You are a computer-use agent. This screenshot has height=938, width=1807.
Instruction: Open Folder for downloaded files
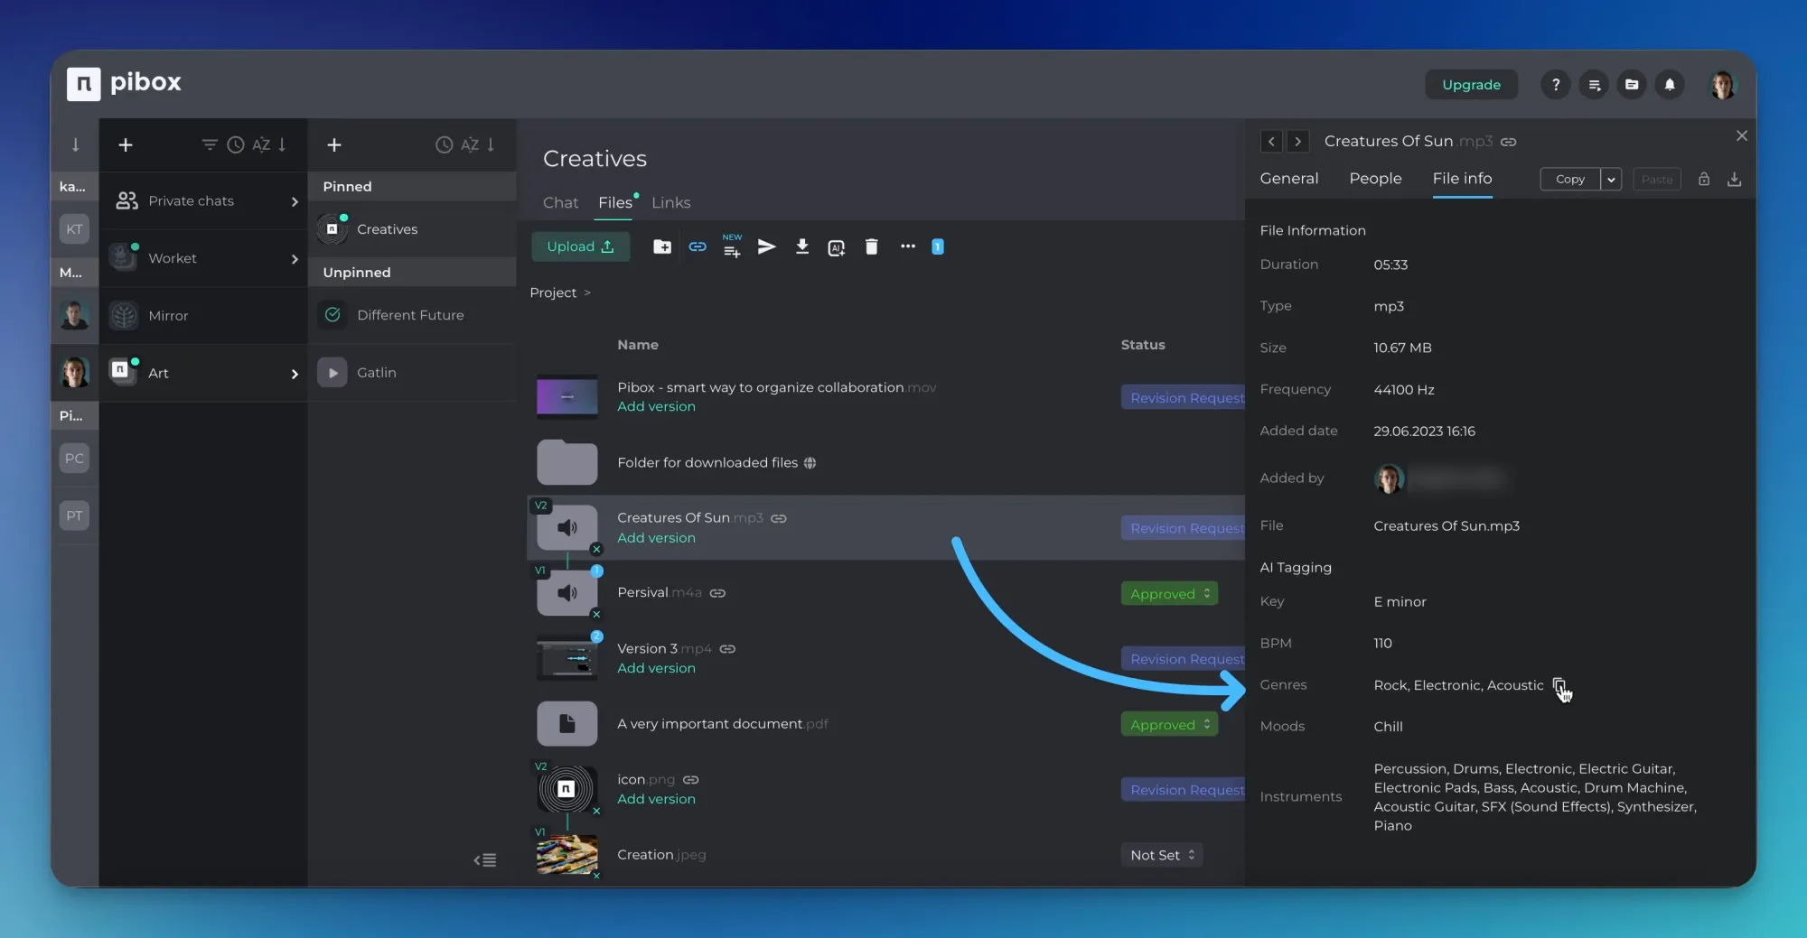pyautogui.click(x=707, y=462)
